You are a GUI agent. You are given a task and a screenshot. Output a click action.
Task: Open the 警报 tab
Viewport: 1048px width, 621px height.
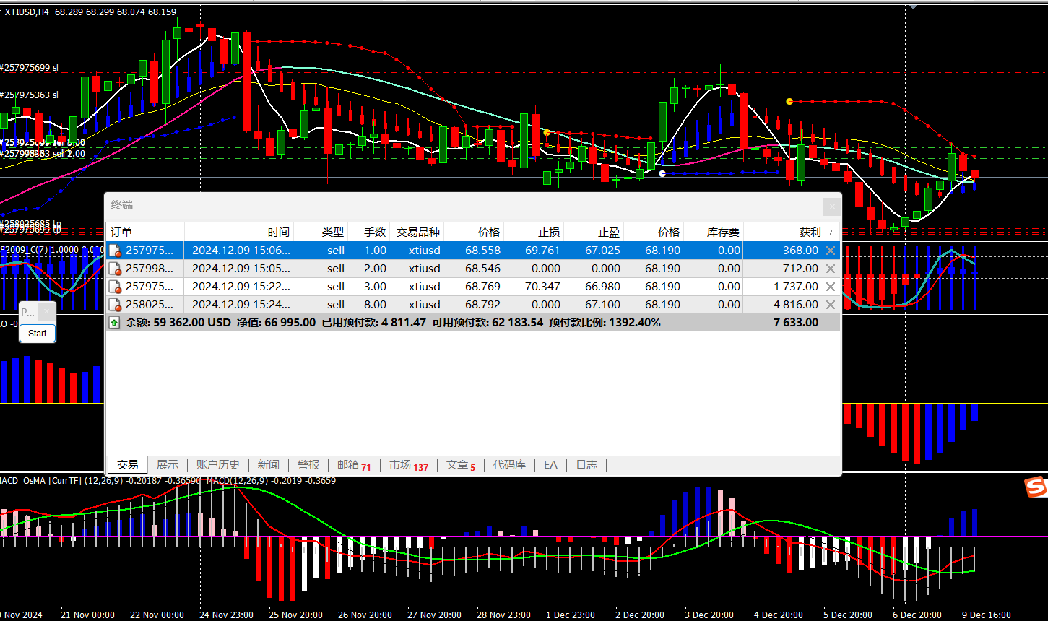coord(308,465)
